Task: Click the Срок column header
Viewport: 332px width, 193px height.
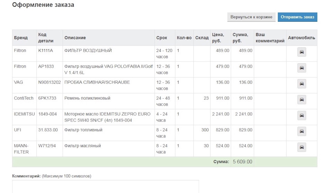Action: pos(162,38)
